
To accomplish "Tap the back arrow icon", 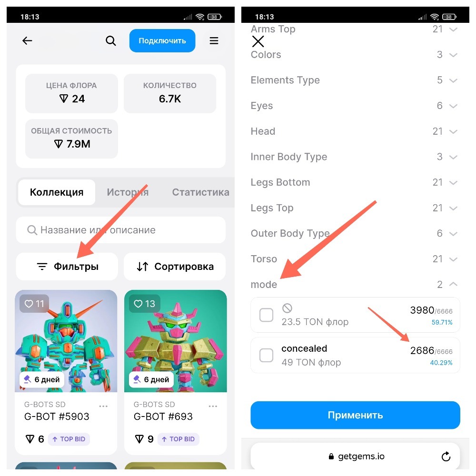I will point(27,40).
